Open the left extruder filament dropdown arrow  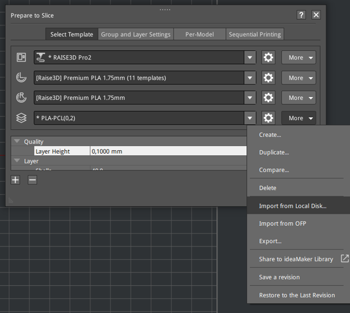250,78
